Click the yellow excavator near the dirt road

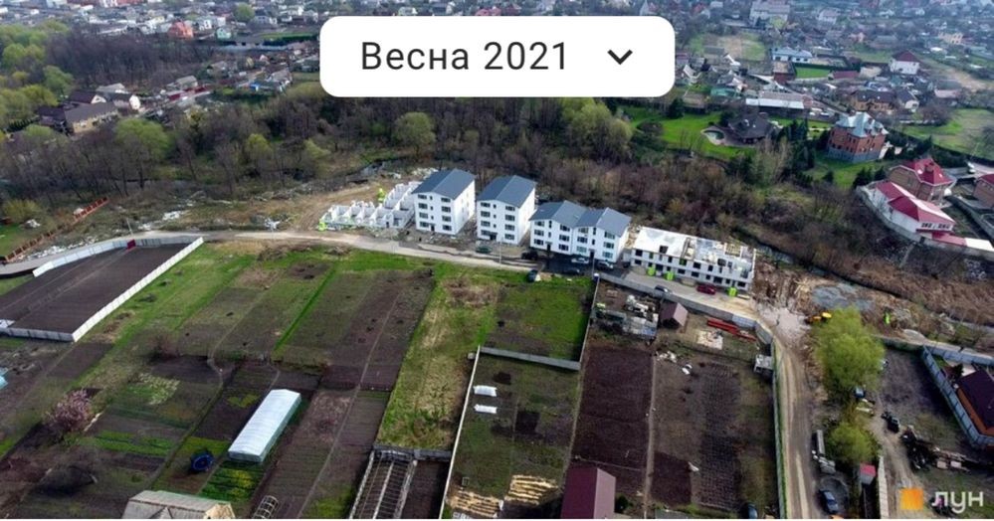point(818,317)
